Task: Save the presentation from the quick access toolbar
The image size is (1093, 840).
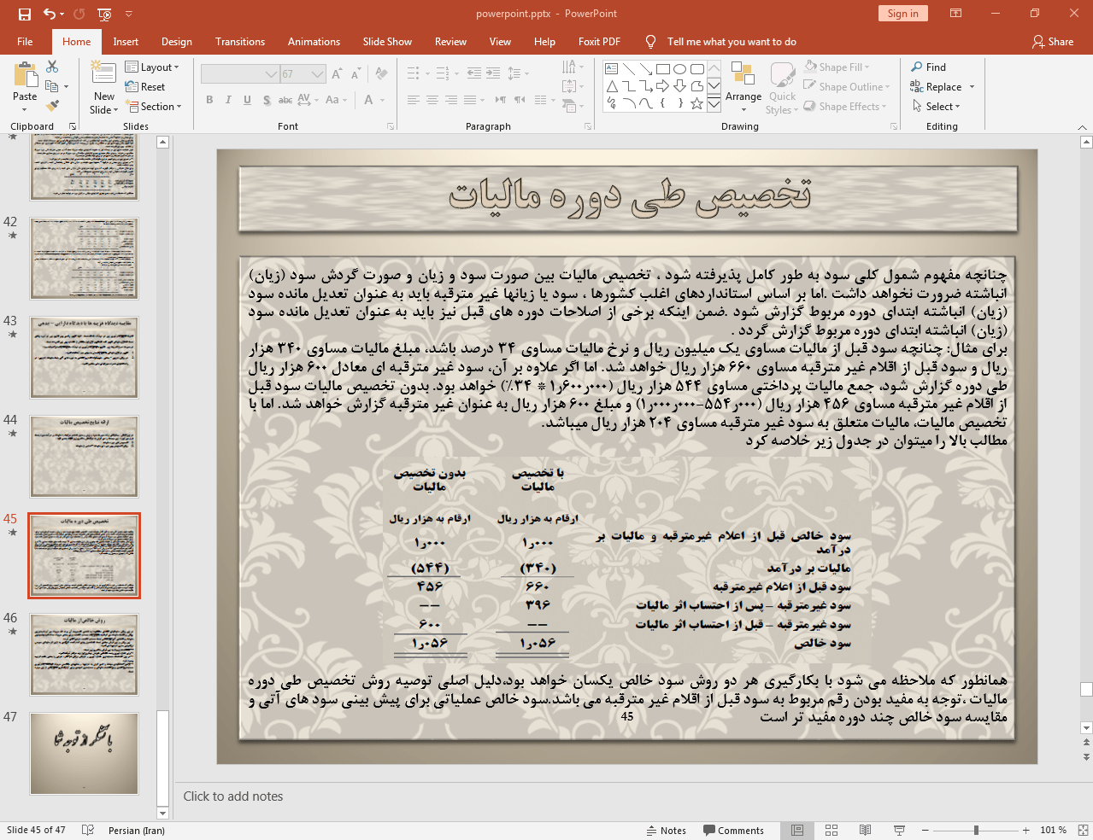Action: (25, 14)
